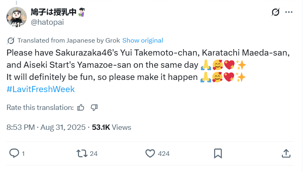
Task: Click the reply speech bubble icon
Action: point(14,153)
